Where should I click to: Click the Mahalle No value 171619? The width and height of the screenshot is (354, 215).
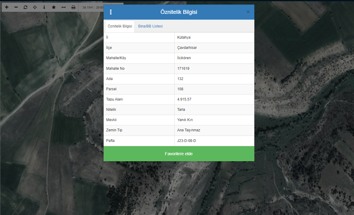[183, 69]
